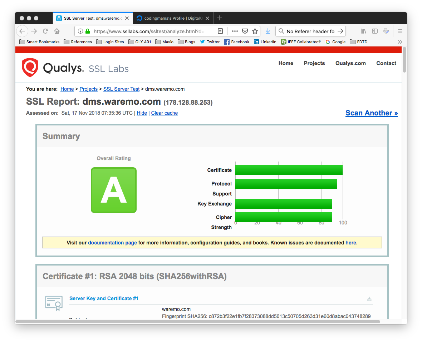Click the search box text field
The height and width of the screenshot is (342, 422).
point(311,31)
